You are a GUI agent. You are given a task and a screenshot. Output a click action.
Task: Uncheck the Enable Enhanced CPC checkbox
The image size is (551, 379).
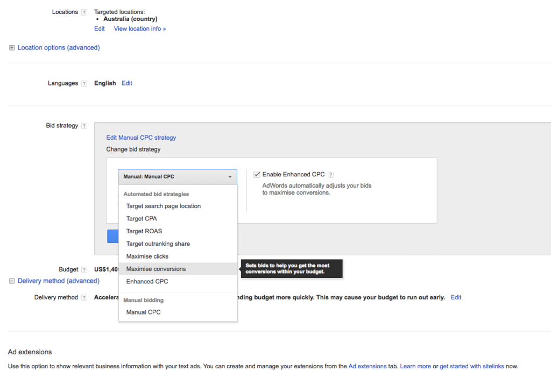[257, 174]
